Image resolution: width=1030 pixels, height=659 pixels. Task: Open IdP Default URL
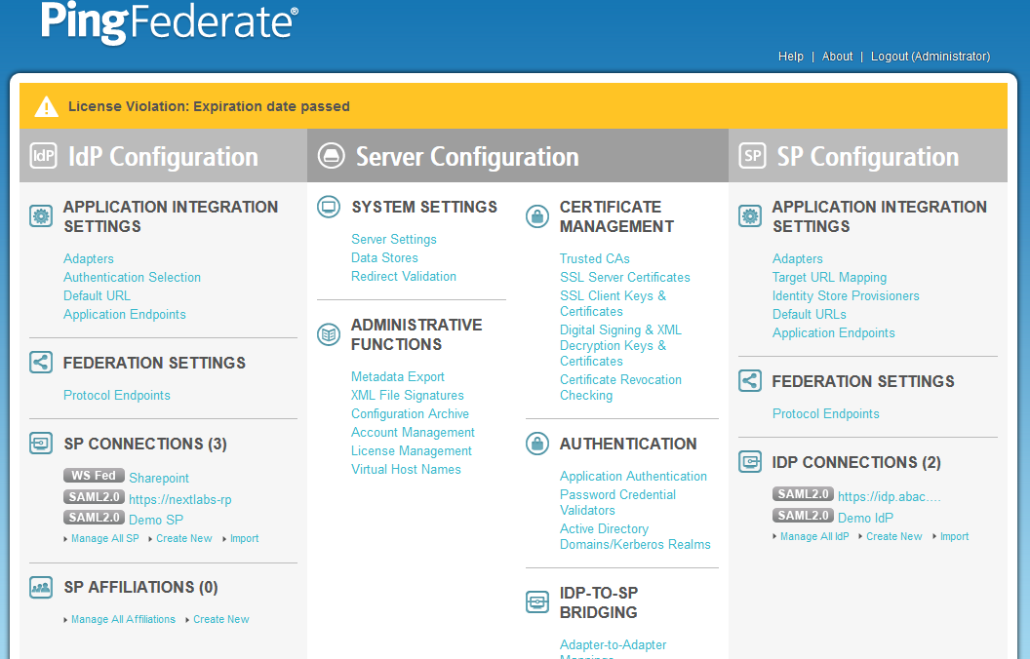(x=98, y=295)
